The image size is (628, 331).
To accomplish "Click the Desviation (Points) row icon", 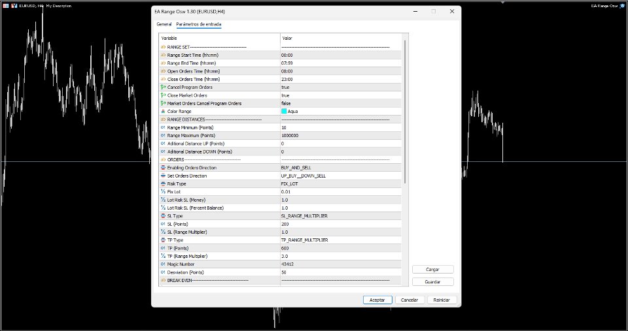I will [163, 272].
